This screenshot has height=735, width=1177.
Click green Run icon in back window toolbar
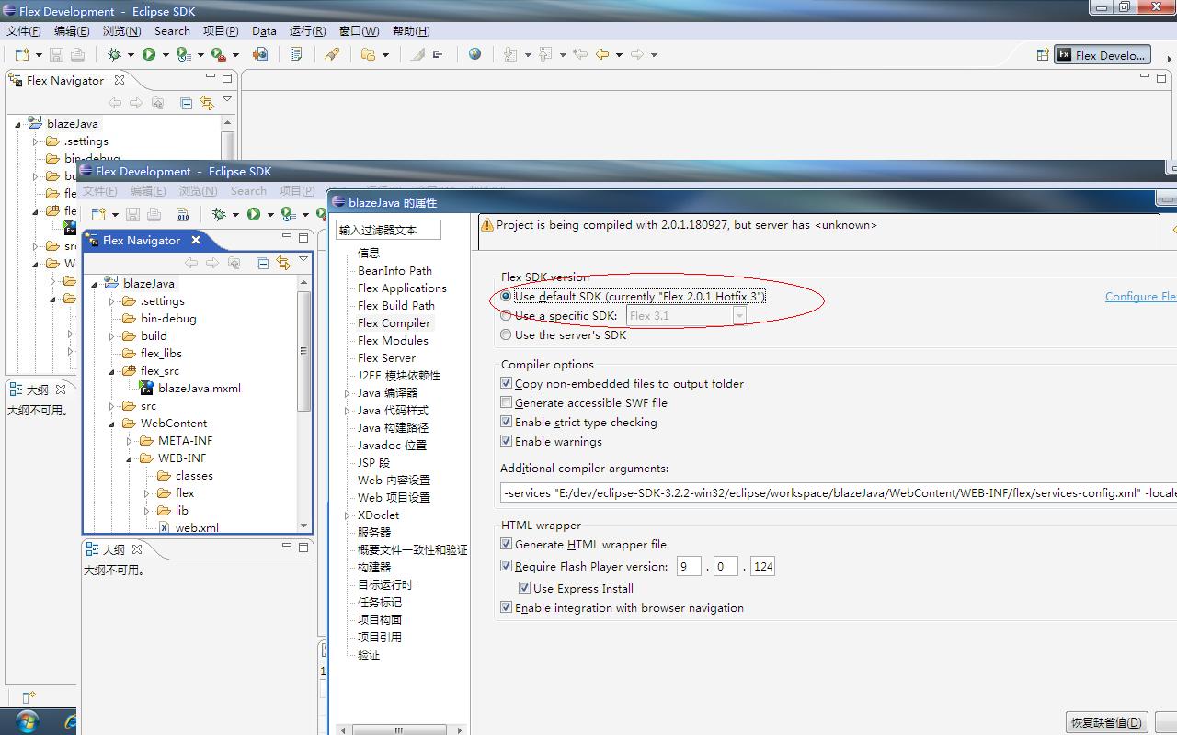coord(149,55)
